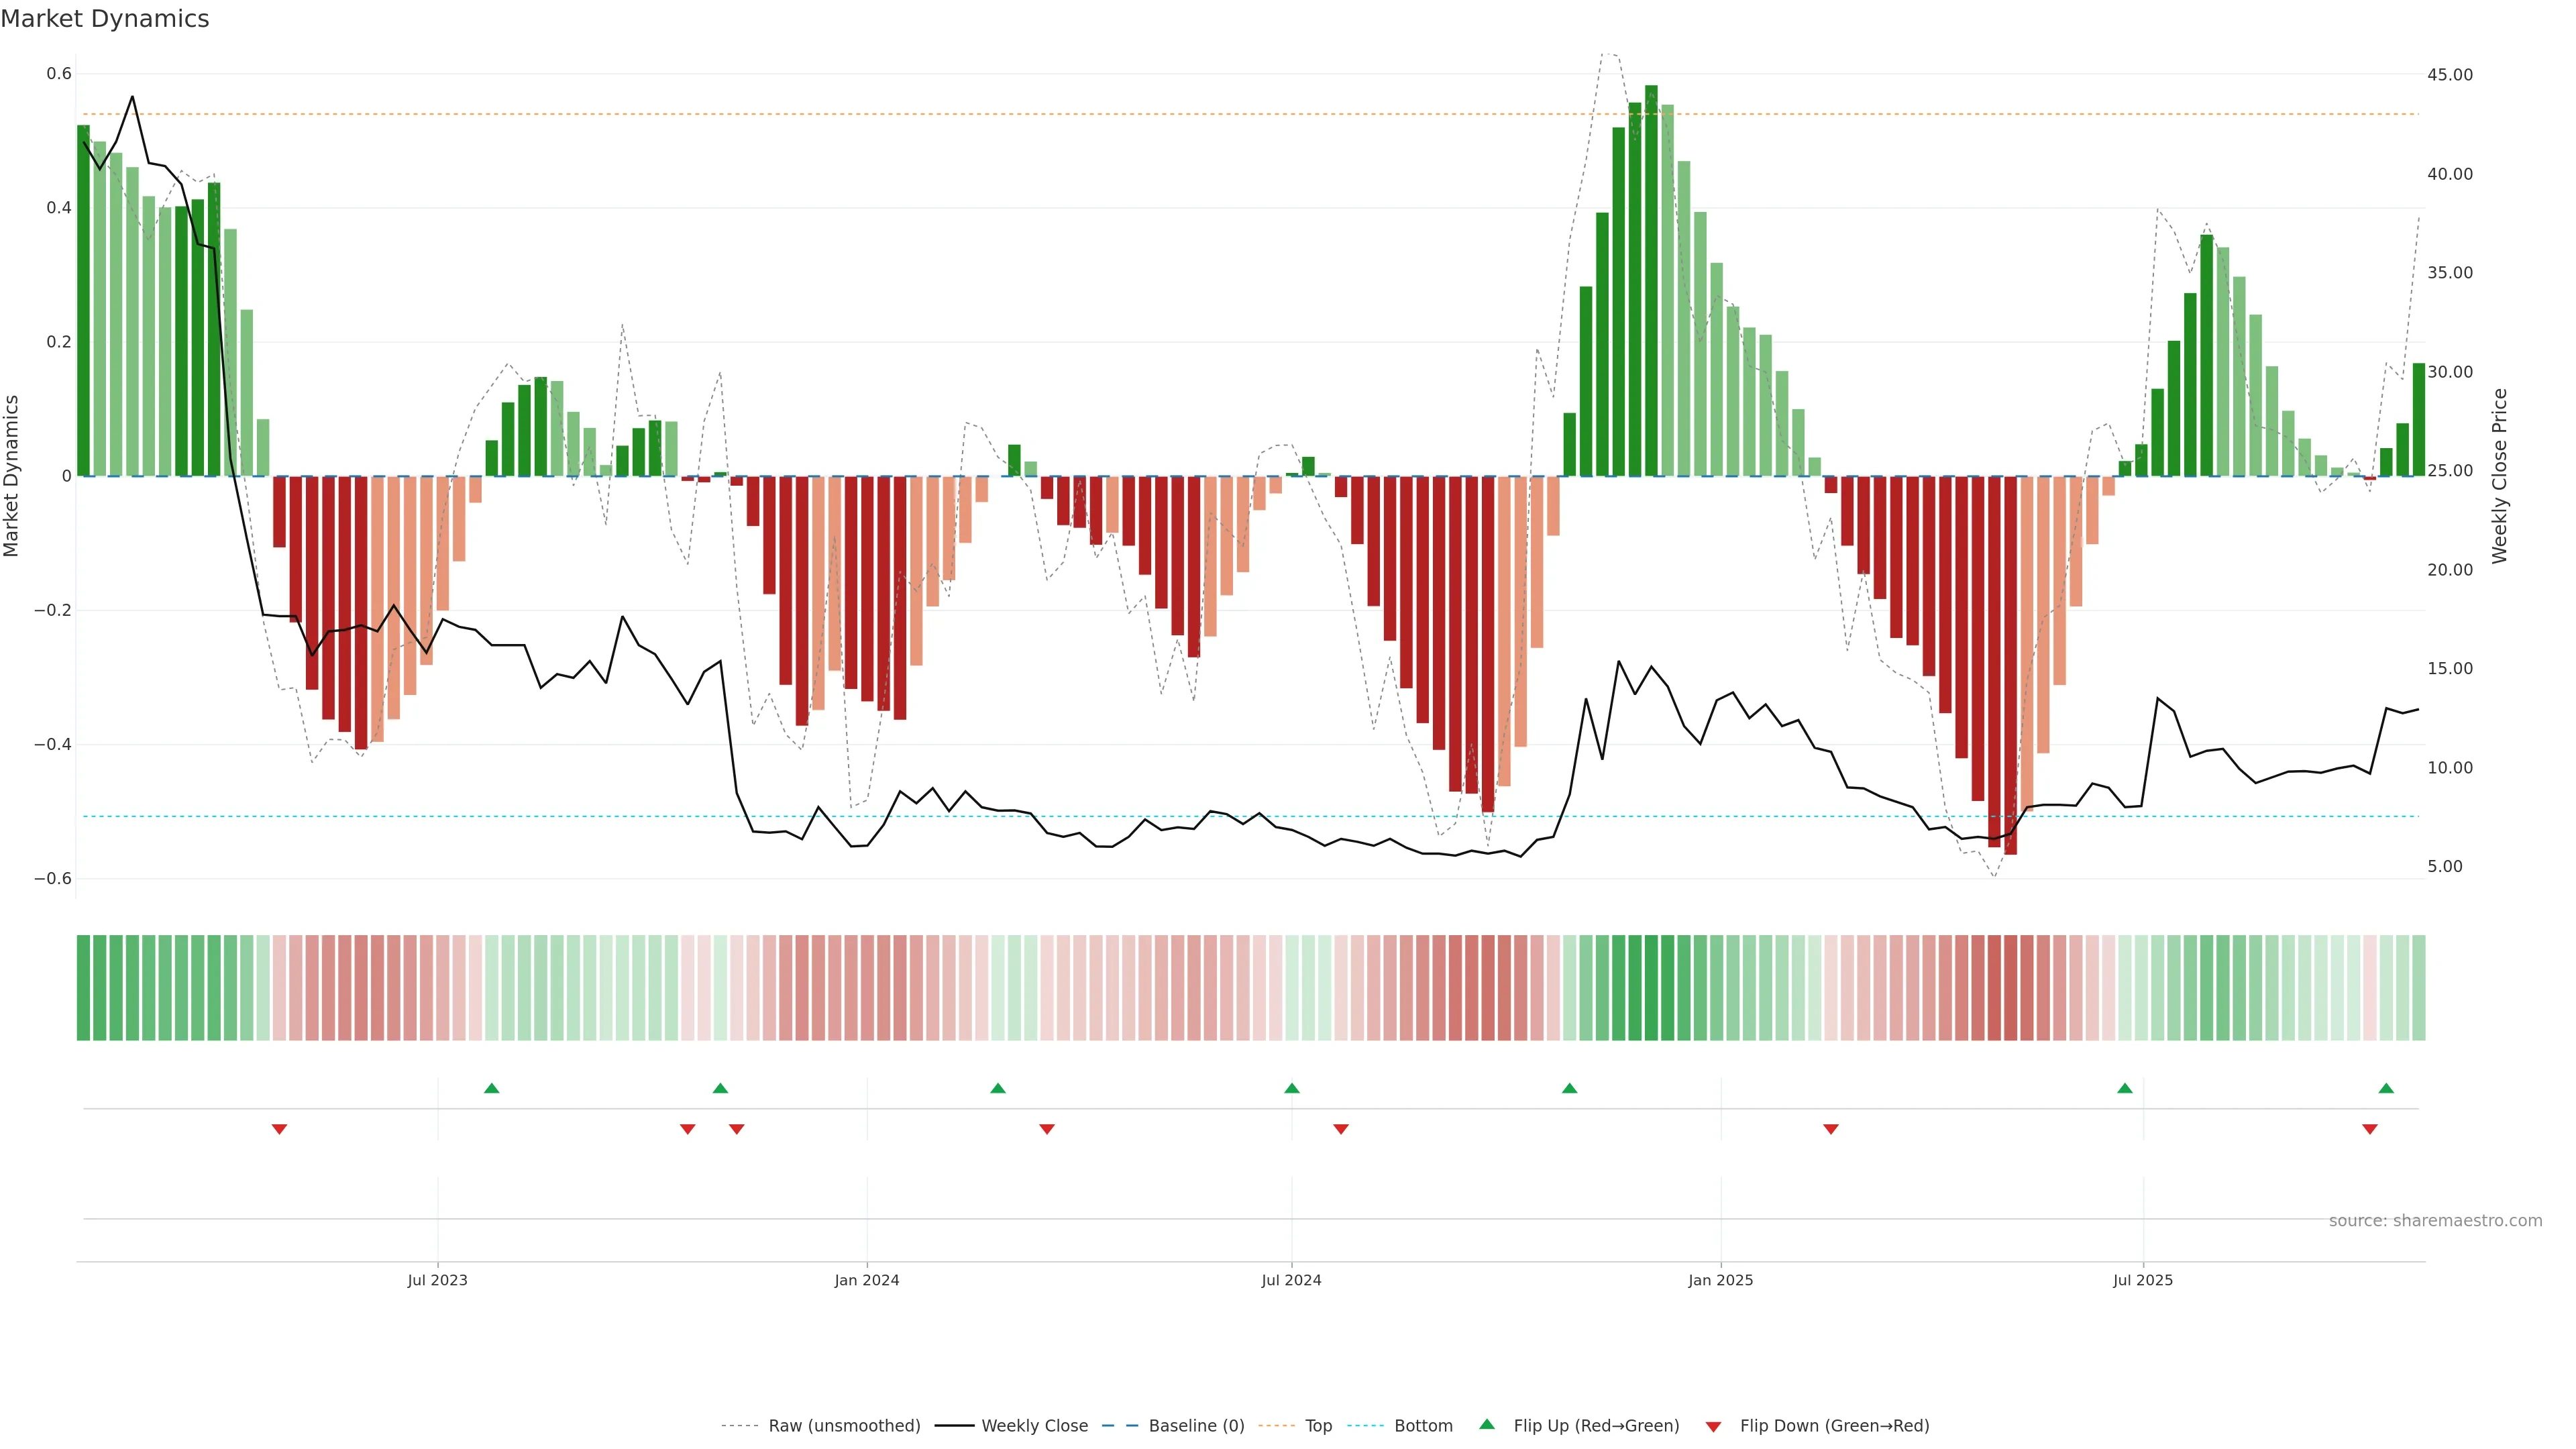
Task: Toggle the Weekly Close legend entry
Action: pos(1034,1426)
